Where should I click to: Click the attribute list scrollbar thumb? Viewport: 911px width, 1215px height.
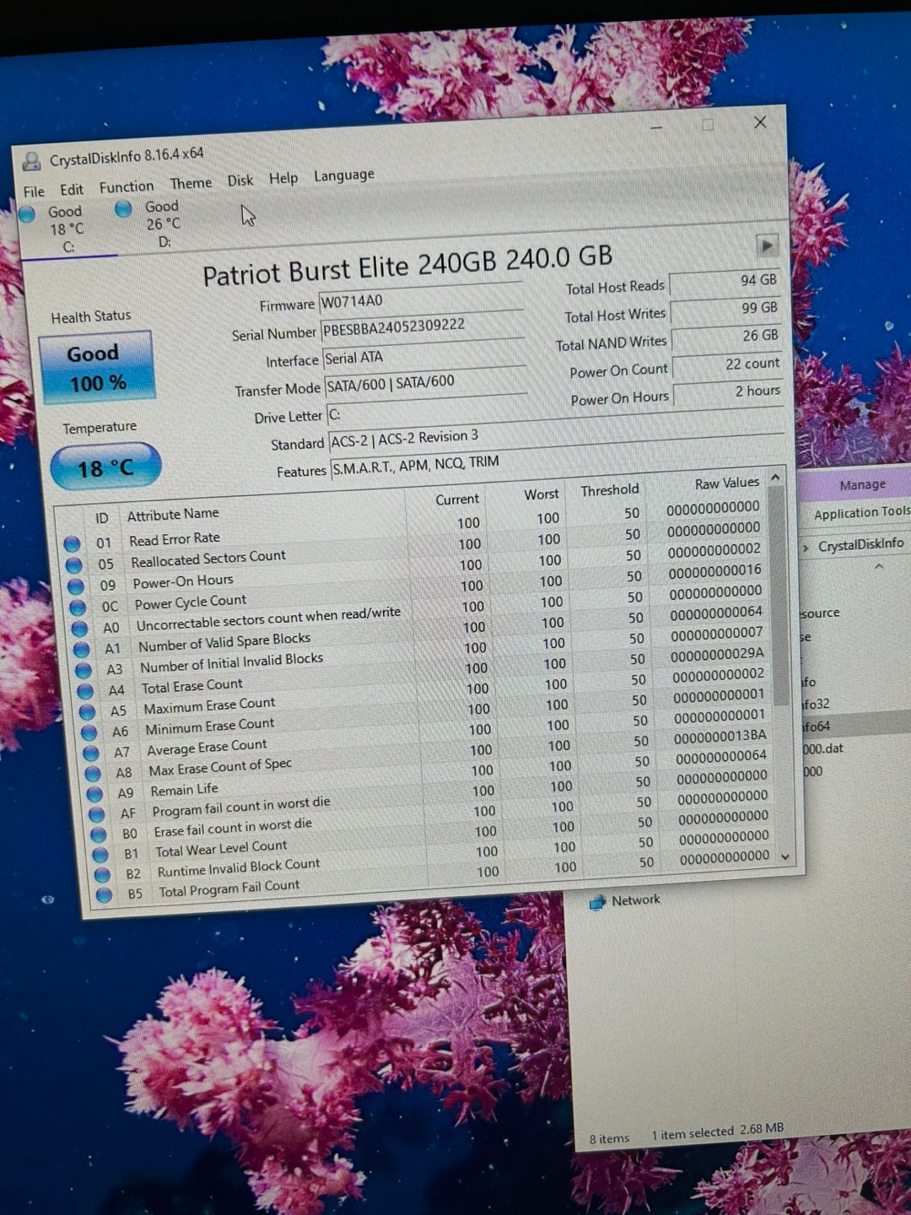pos(779,595)
